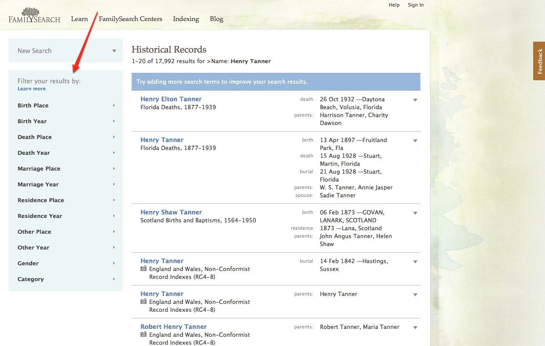Open FamilySearch Centers page
Screen dimensions: 545x346
click(130, 19)
